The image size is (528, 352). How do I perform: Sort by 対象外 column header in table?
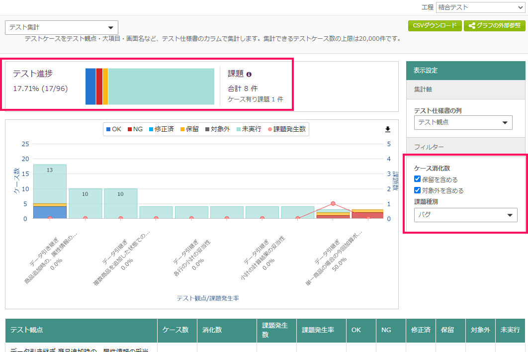click(480, 330)
